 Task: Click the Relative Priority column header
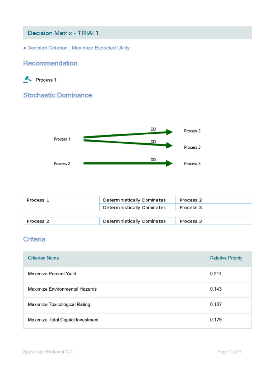pos(226,258)
